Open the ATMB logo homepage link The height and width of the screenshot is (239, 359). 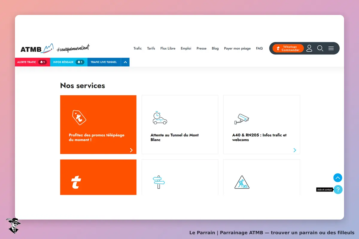(37, 49)
